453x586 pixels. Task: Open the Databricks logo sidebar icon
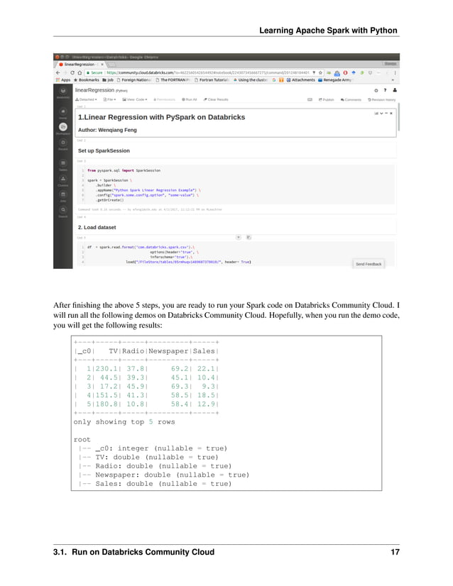point(63,91)
